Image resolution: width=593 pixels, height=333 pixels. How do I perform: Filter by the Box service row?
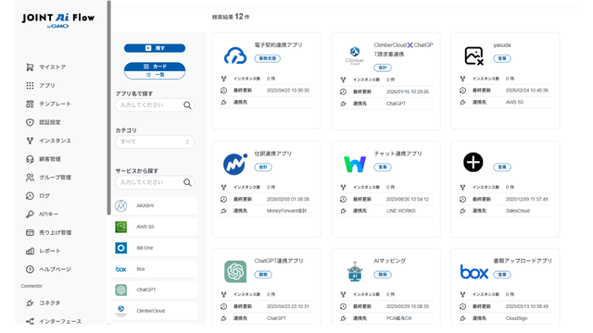click(x=155, y=269)
